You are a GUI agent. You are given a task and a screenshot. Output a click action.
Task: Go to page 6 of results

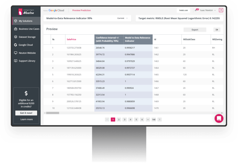(142, 120)
